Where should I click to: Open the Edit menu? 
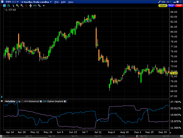point(63,2)
